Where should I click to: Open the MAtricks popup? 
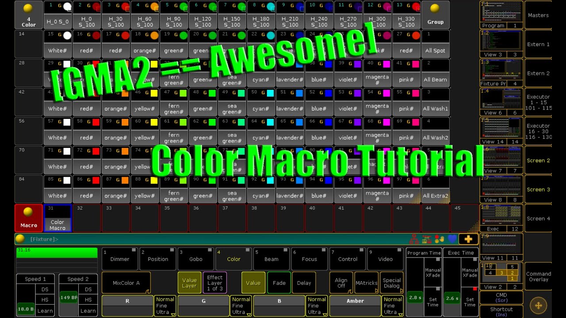click(367, 283)
